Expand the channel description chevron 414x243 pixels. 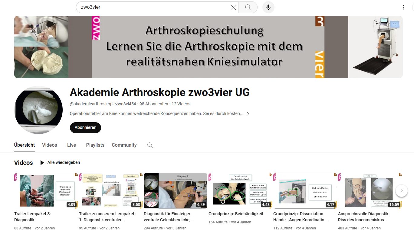(248, 114)
